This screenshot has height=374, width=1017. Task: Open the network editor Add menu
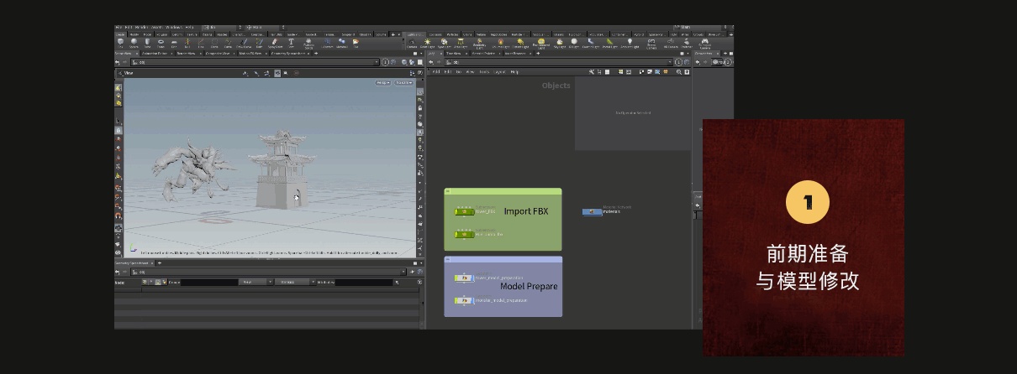pyautogui.click(x=435, y=72)
